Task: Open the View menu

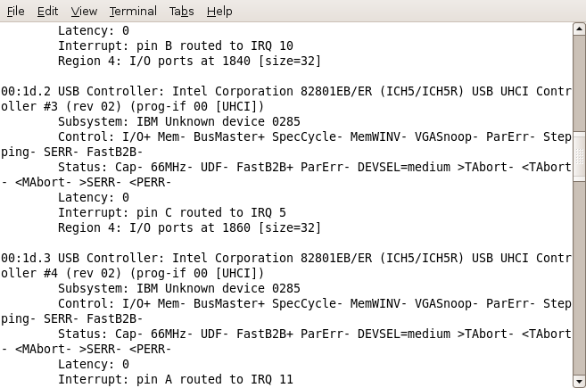Action: 84,12
